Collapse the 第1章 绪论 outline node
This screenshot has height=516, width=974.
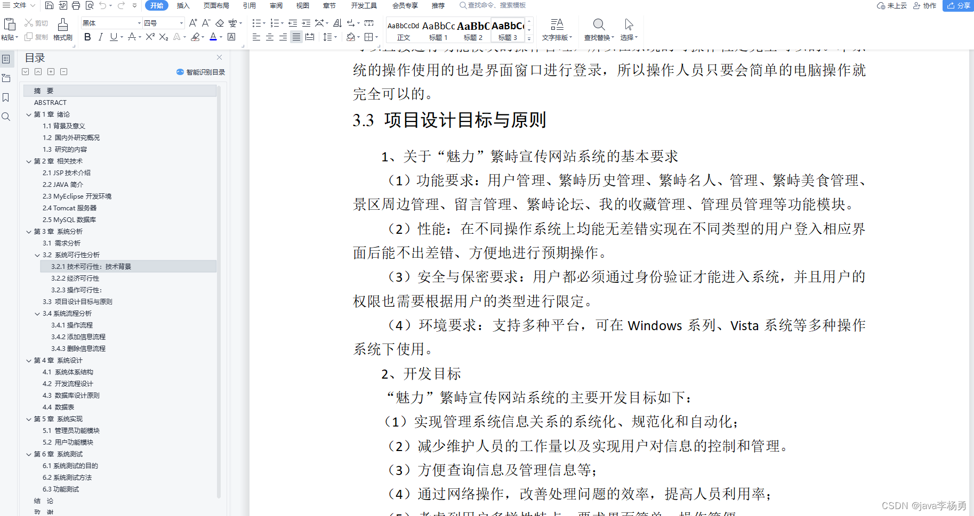29,114
